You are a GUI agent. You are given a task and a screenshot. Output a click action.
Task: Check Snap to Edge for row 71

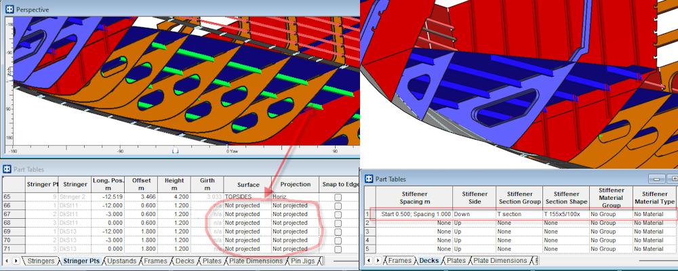(338, 249)
